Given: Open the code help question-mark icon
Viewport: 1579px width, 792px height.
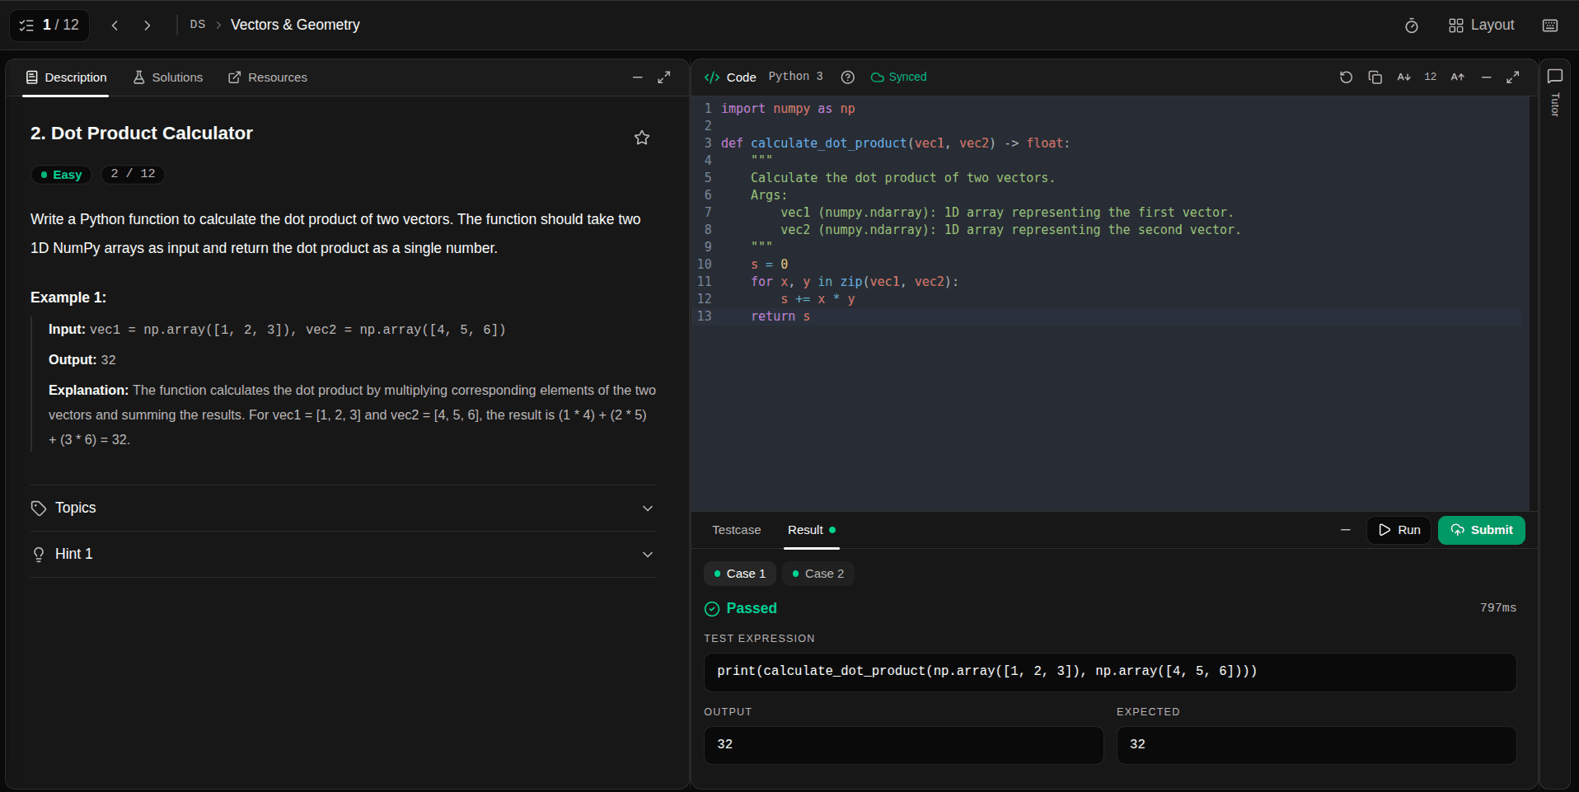Looking at the screenshot, I should (x=847, y=77).
